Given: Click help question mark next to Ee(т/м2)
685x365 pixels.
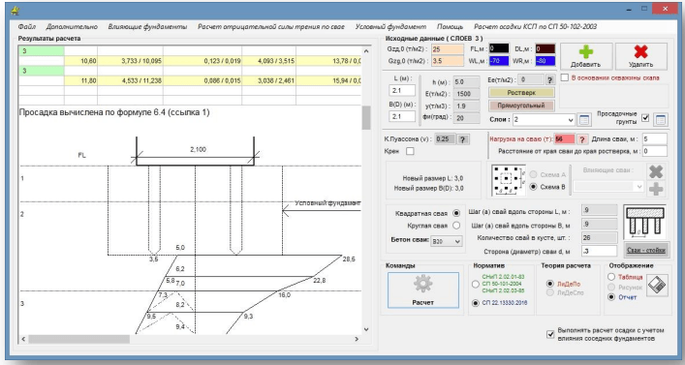Looking at the screenshot, I should point(550,80).
